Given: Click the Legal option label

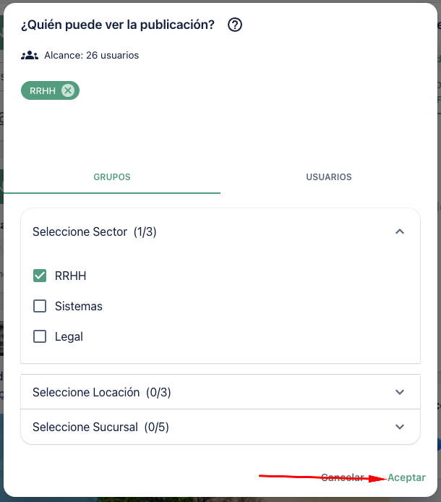Looking at the screenshot, I should (69, 336).
